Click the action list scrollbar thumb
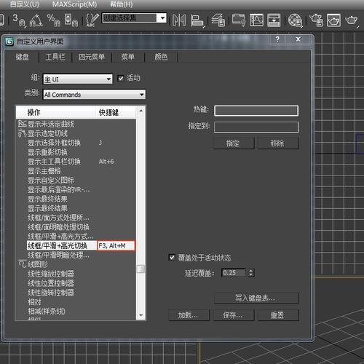Screen dimensions: 364x364 click(141, 269)
